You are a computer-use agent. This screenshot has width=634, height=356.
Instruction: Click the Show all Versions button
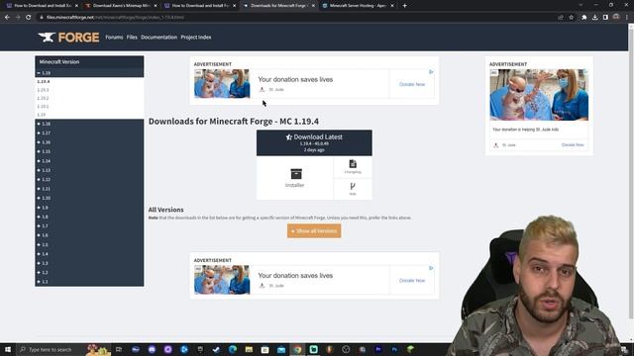pyautogui.click(x=314, y=230)
